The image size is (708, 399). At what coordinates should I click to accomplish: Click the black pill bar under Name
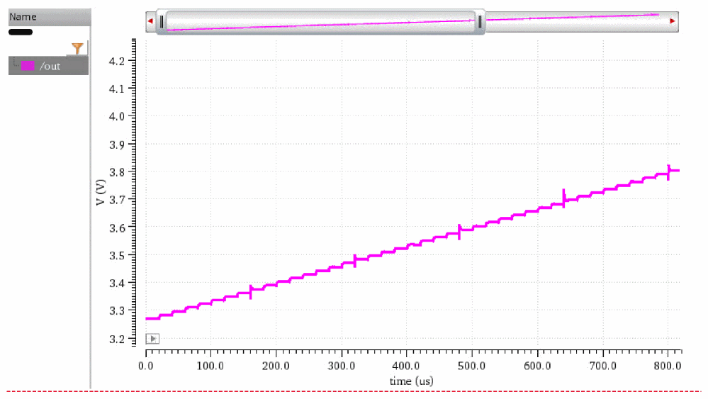tap(21, 32)
